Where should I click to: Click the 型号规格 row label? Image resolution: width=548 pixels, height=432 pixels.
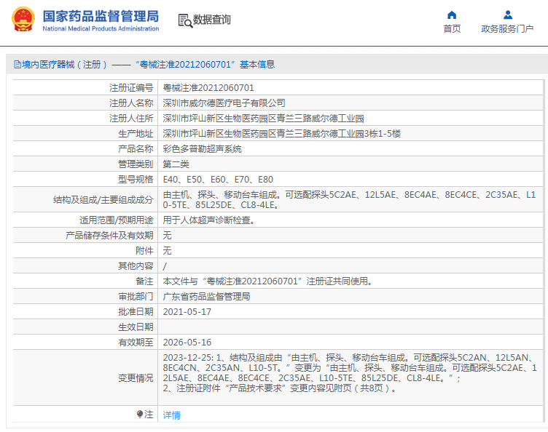click(136, 180)
